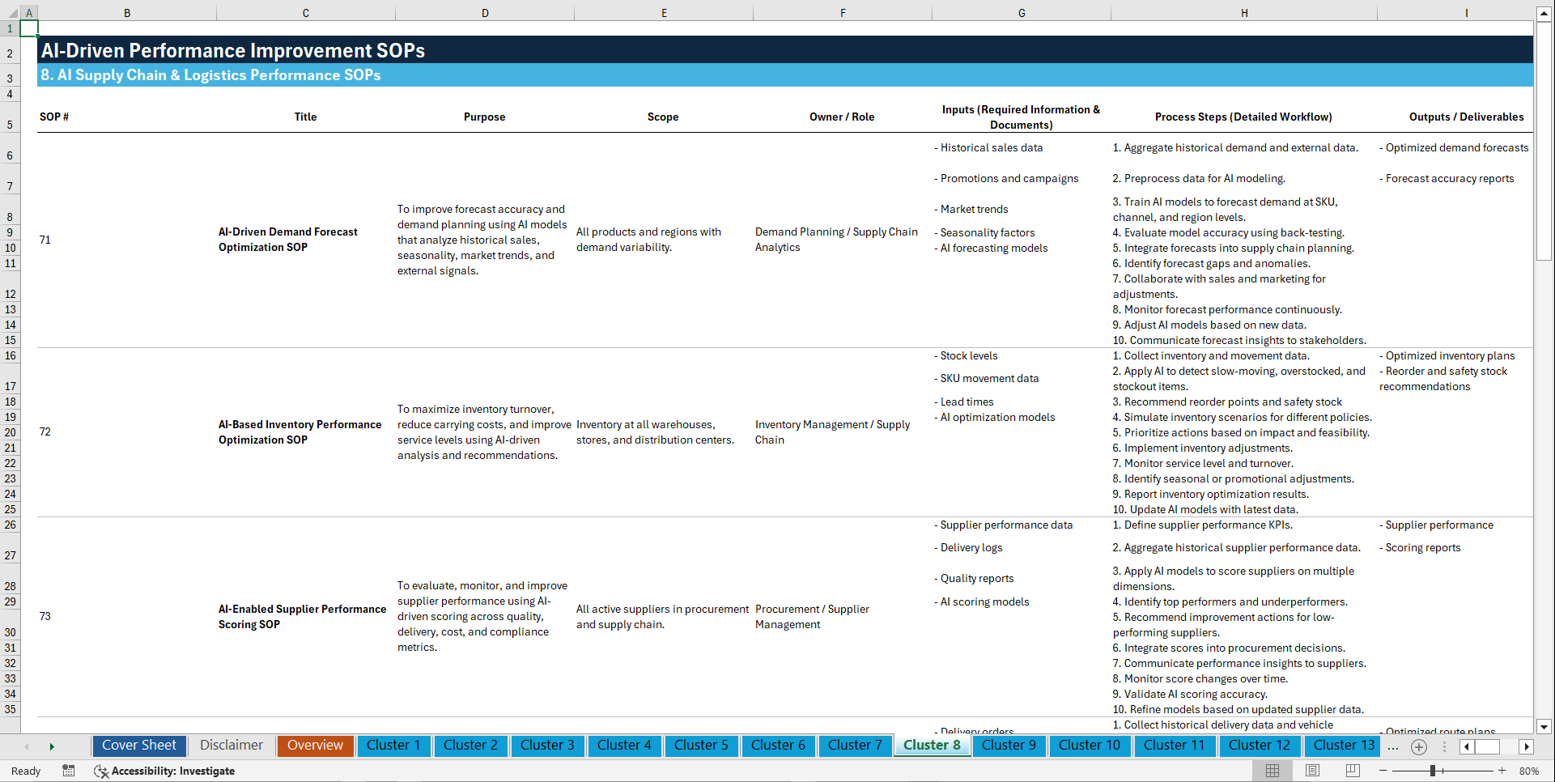The width and height of the screenshot is (1555, 782).
Task: Open the Cover Sheet tab
Action: click(138, 746)
